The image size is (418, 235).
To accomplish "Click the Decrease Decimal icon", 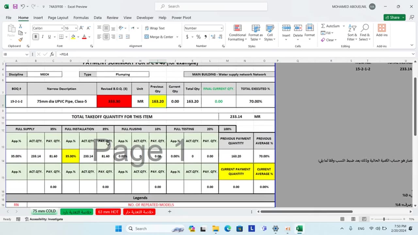I will pos(220,37).
